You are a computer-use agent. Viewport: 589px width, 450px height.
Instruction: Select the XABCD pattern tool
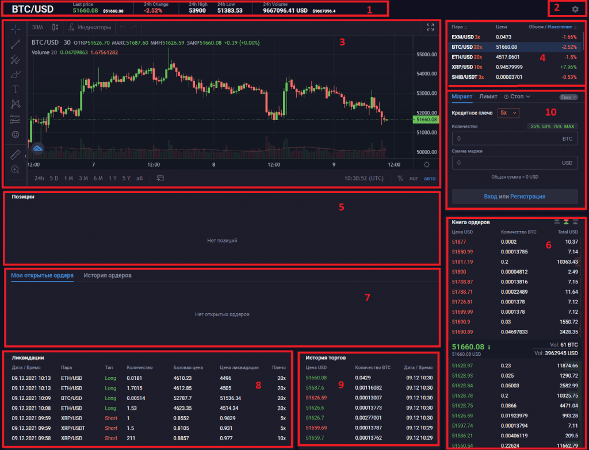[x=16, y=104]
